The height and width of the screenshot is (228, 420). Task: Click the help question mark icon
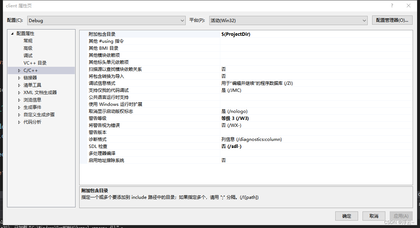coord(391,6)
